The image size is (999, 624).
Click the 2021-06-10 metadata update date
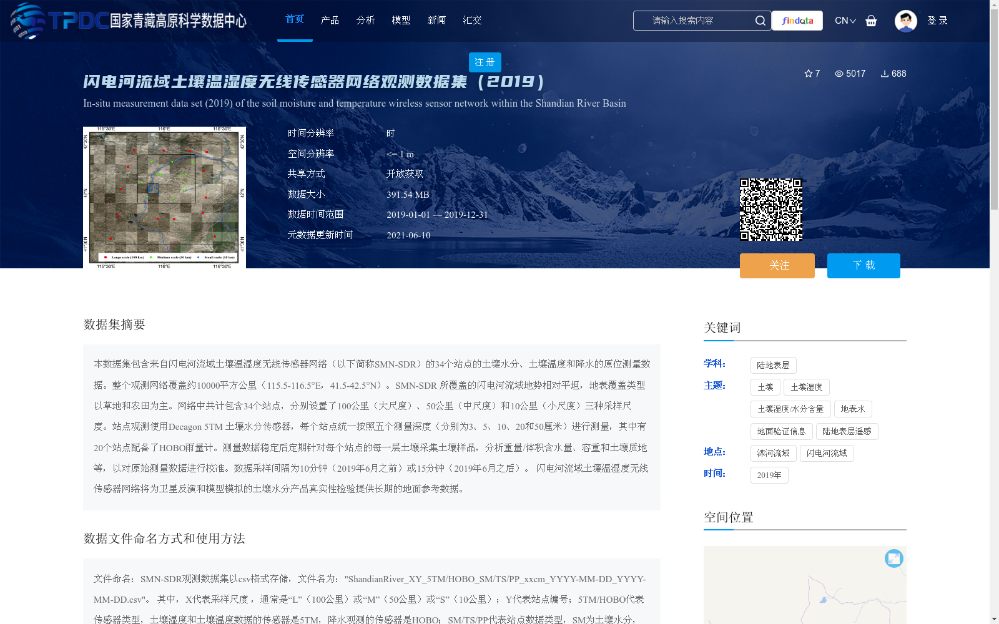tap(408, 235)
